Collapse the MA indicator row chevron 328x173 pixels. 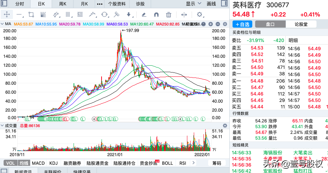point(3,24)
